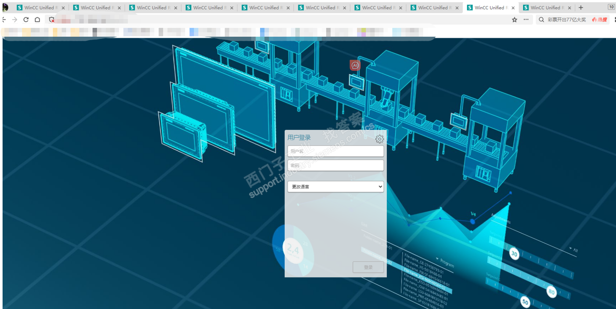616x309 pixels.
Task: Reload the current WinCC Unified page
Action: coord(26,19)
